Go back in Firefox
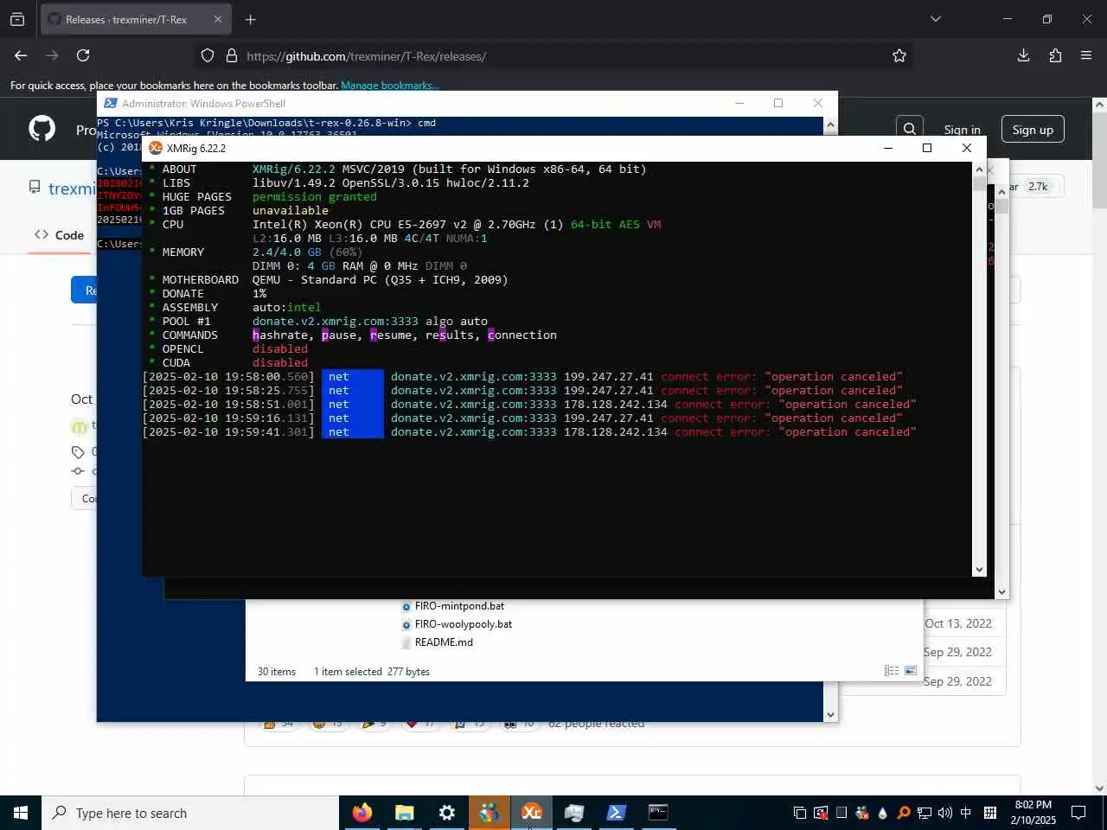 [21, 55]
